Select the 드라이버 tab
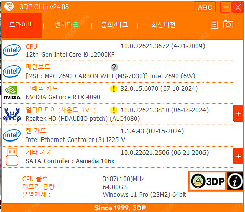 pos(21,25)
